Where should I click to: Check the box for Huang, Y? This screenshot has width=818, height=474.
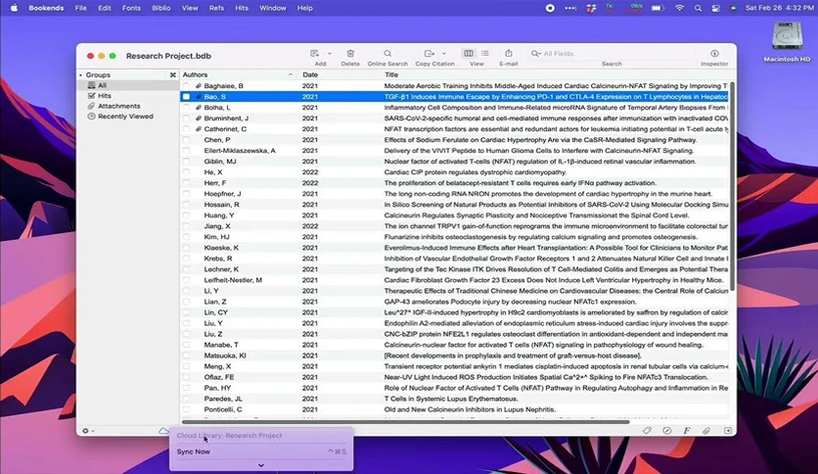click(x=186, y=215)
